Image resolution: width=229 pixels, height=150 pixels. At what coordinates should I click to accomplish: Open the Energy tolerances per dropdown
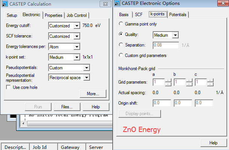[77, 47]
